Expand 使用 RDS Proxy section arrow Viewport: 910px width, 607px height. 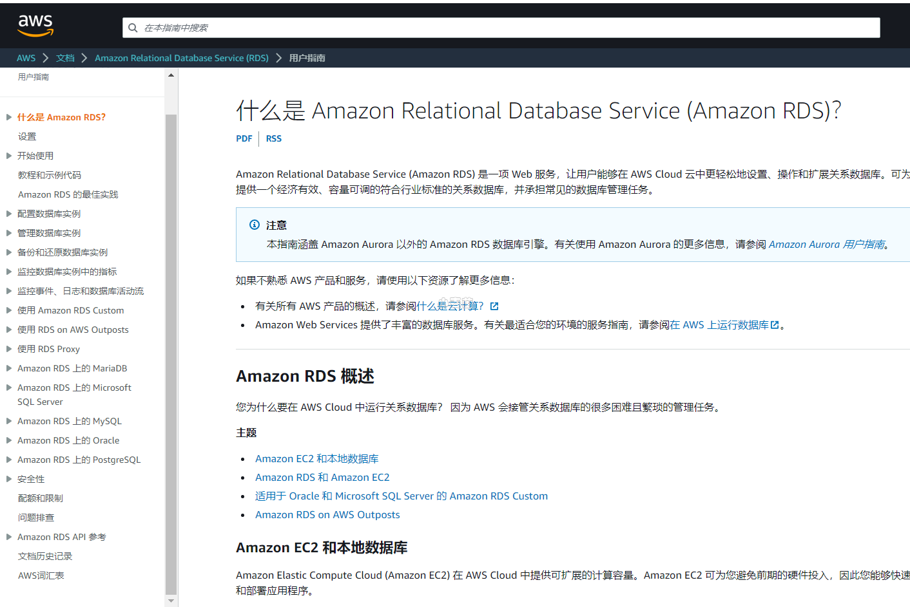point(9,349)
